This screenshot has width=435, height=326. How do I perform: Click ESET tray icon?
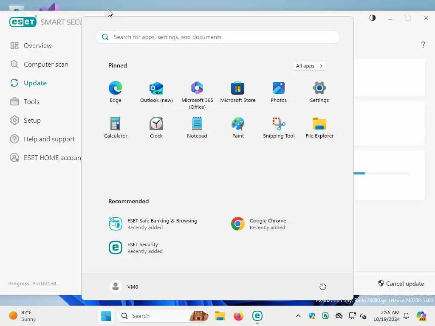tap(325, 316)
